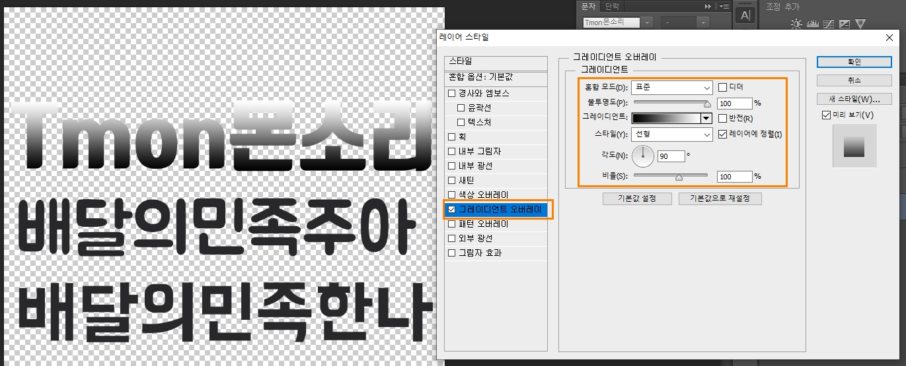Open the Character panel icon (A|)
Image resolution: width=906 pixels, height=366 pixels.
point(745,15)
